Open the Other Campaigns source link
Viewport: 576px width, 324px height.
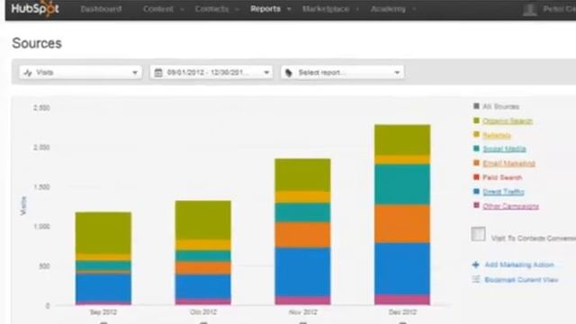click(x=510, y=206)
